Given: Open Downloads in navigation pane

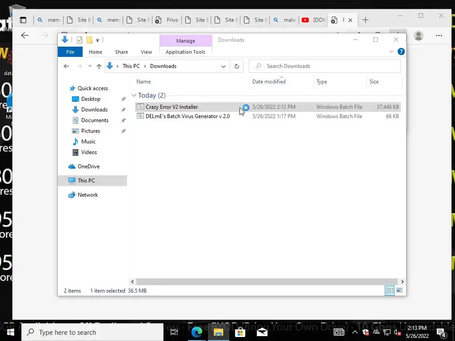Looking at the screenshot, I should coord(94,110).
